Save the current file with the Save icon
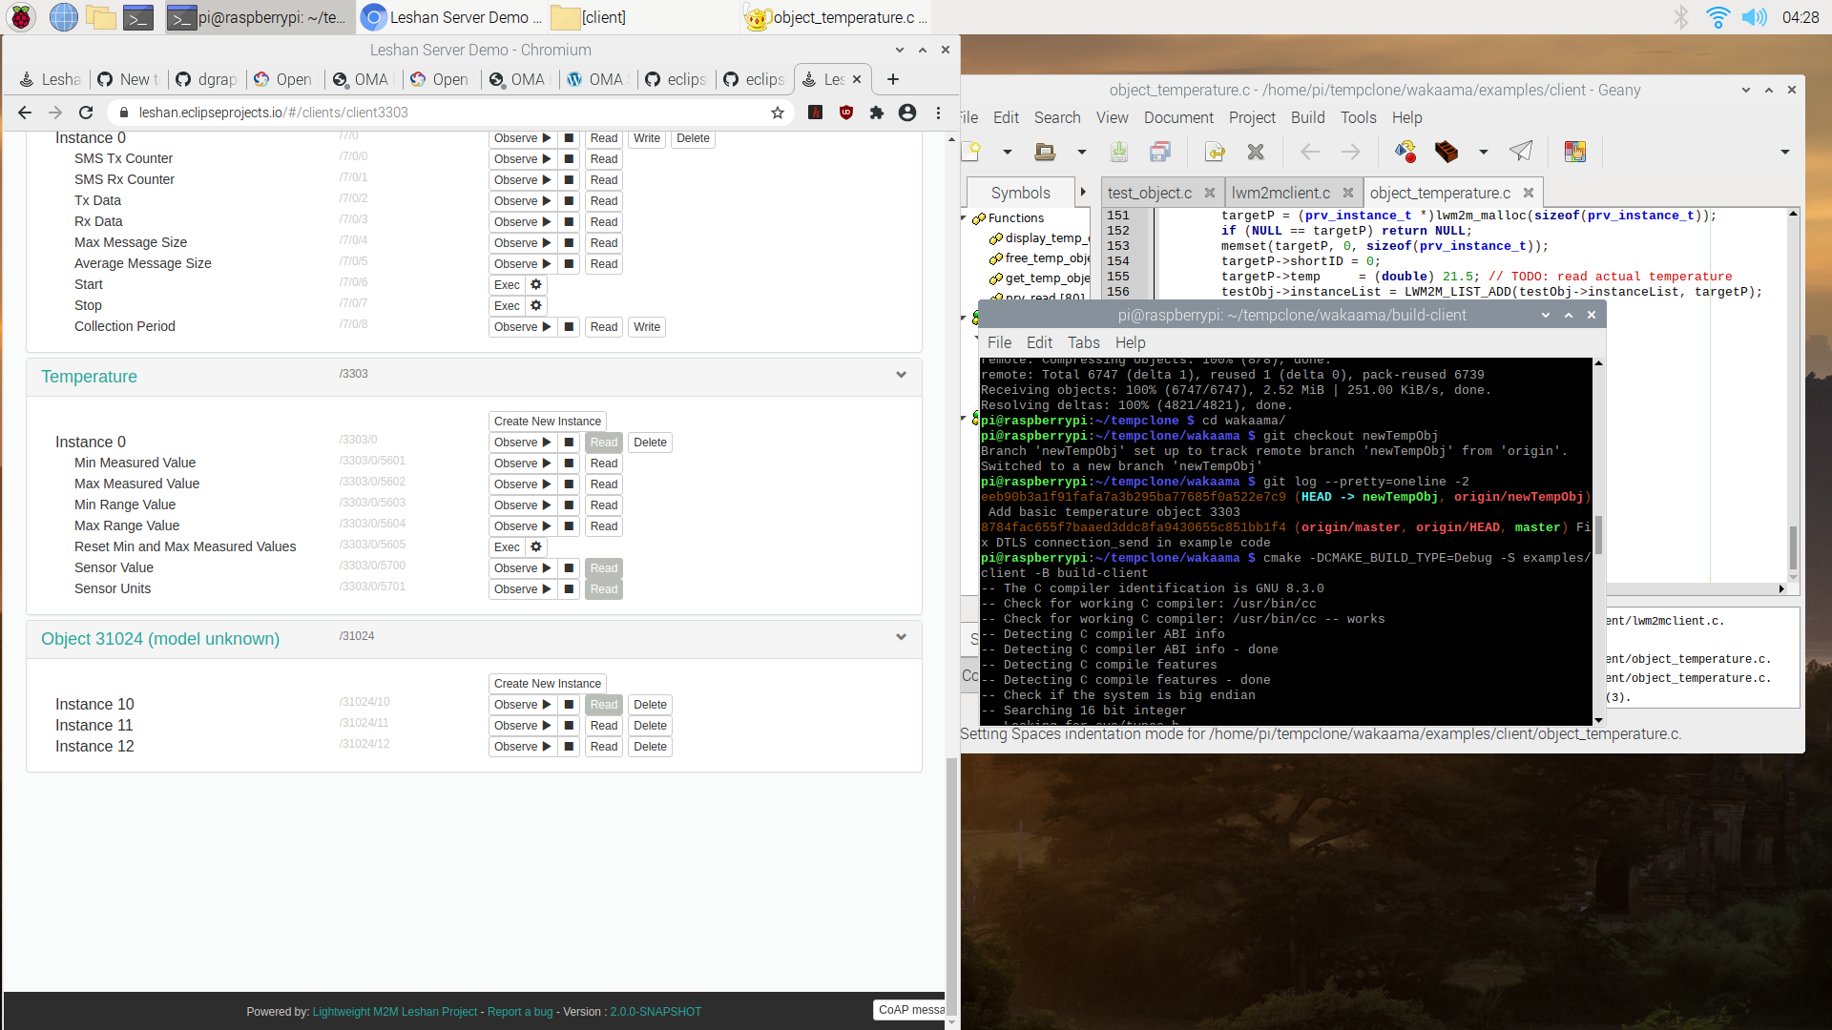1832x1030 pixels. coord(1118,152)
